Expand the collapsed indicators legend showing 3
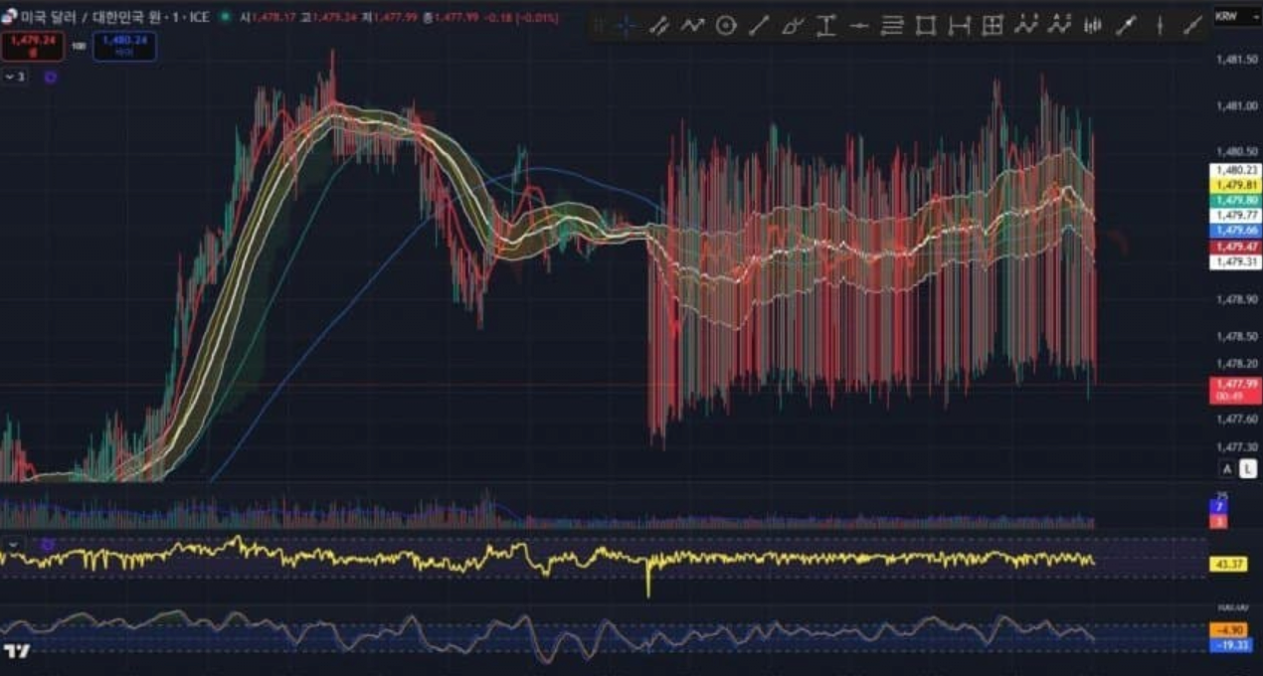Image resolution: width=1263 pixels, height=676 pixels. coord(15,76)
